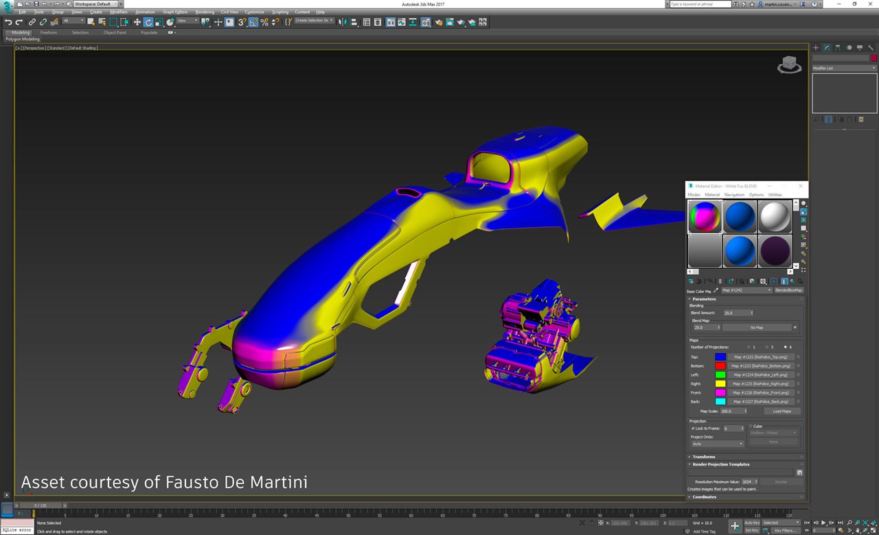Click the BlendedBoxMap button
The width and height of the screenshot is (879, 535).
point(789,290)
